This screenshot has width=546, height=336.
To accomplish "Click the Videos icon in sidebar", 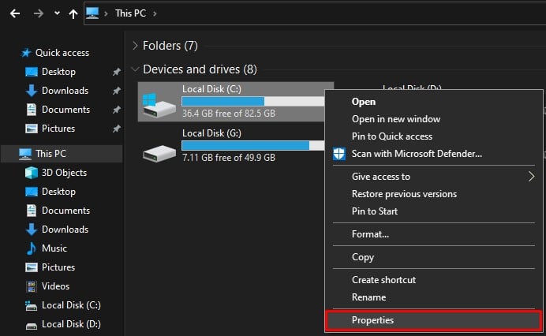I will pyautogui.click(x=32, y=286).
